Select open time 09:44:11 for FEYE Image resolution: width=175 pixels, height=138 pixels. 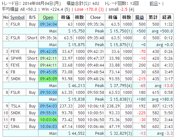(x=48, y=65)
